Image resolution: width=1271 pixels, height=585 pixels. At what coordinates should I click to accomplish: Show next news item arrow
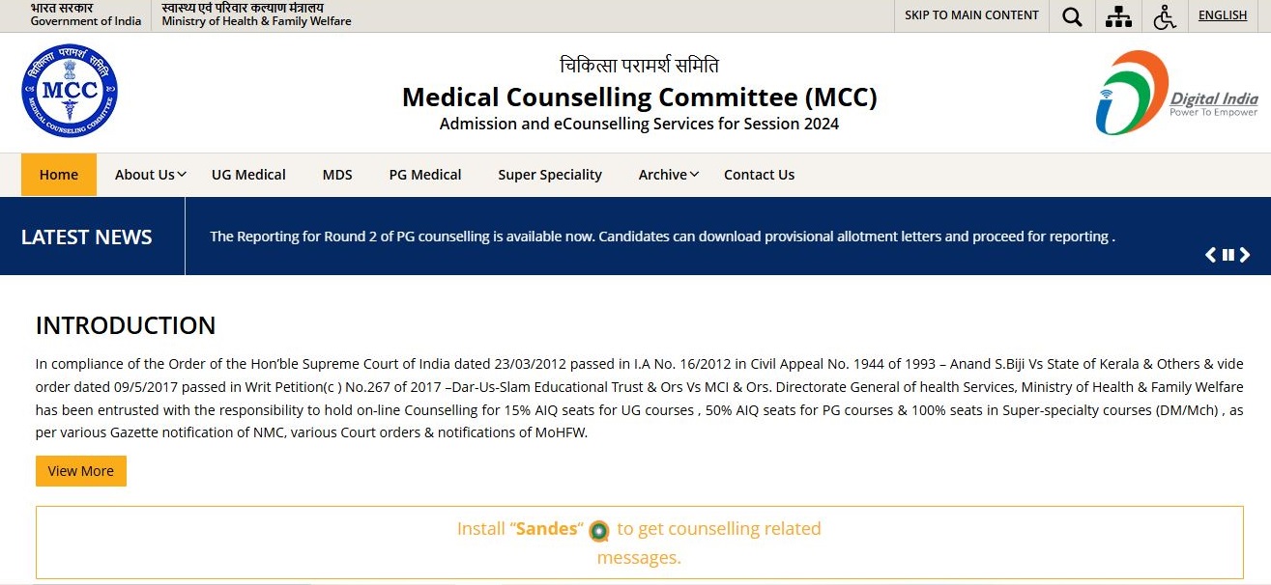click(x=1245, y=255)
